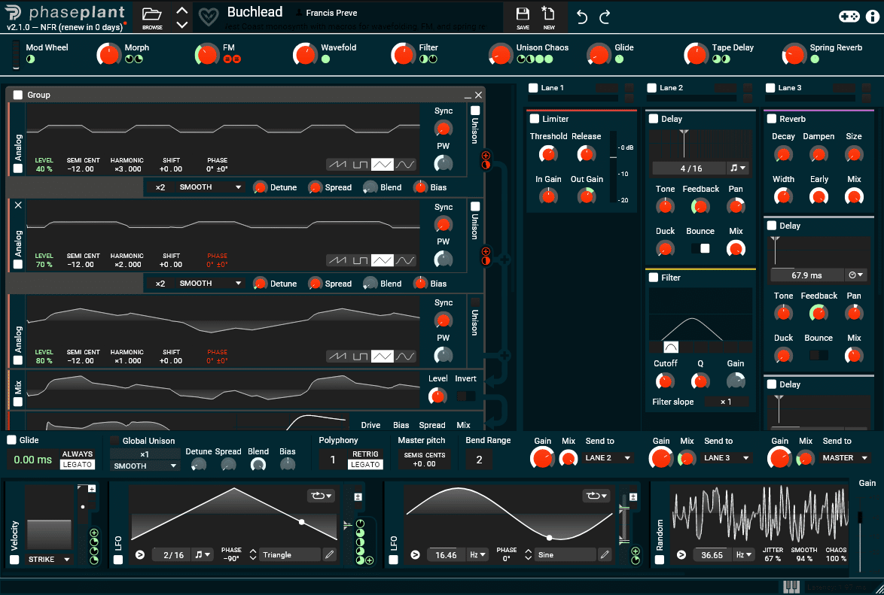Toggle the Reverb effect checkbox
The height and width of the screenshot is (595, 884).
[772, 119]
